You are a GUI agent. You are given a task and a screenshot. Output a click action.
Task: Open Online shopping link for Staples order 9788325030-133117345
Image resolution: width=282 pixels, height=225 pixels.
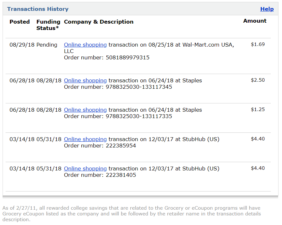coord(85,81)
